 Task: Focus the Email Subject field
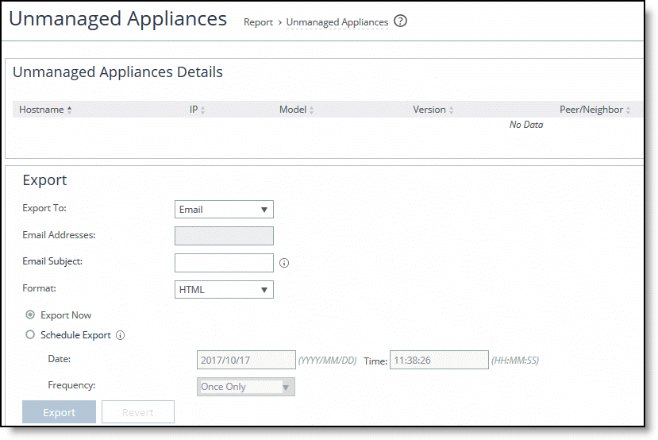tap(224, 262)
